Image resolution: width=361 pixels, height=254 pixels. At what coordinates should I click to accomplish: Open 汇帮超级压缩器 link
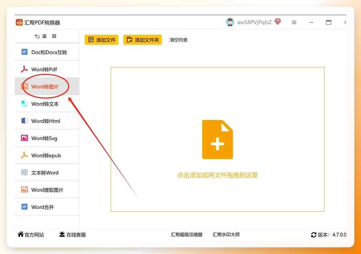click(x=187, y=234)
